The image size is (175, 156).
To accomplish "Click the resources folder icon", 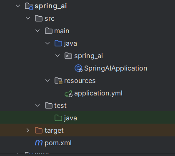I will click(58, 81).
